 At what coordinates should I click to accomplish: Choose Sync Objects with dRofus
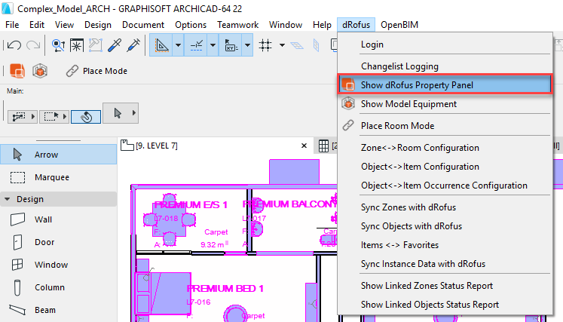445,226
